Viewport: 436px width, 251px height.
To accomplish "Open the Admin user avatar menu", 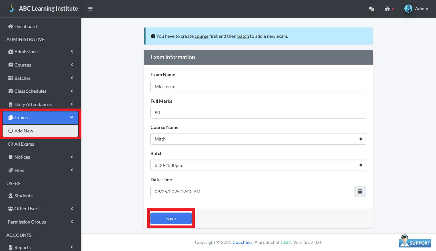I will click(409, 9).
